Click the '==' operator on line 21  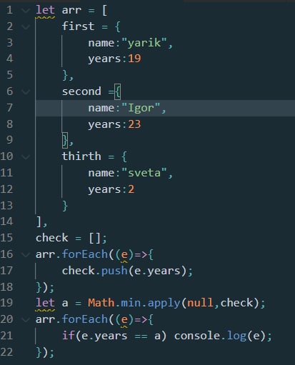(141, 336)
